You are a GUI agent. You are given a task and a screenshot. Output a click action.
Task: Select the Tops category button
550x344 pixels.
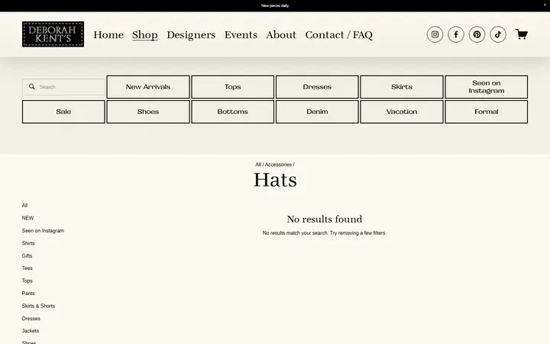(x=232, y=86)
